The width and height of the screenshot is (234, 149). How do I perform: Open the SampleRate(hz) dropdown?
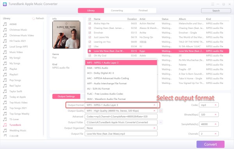[x=209, y=124]
